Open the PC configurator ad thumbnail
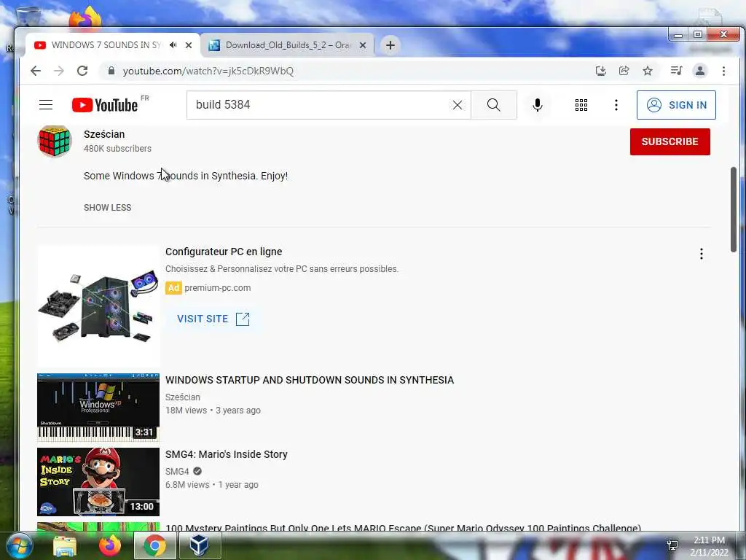Screen dimensions: 746x560 tap(98, 307)
